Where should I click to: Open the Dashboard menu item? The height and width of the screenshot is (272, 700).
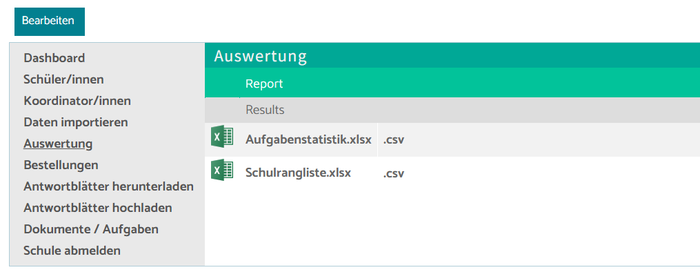pyautogui.click(x=54, y=58)
